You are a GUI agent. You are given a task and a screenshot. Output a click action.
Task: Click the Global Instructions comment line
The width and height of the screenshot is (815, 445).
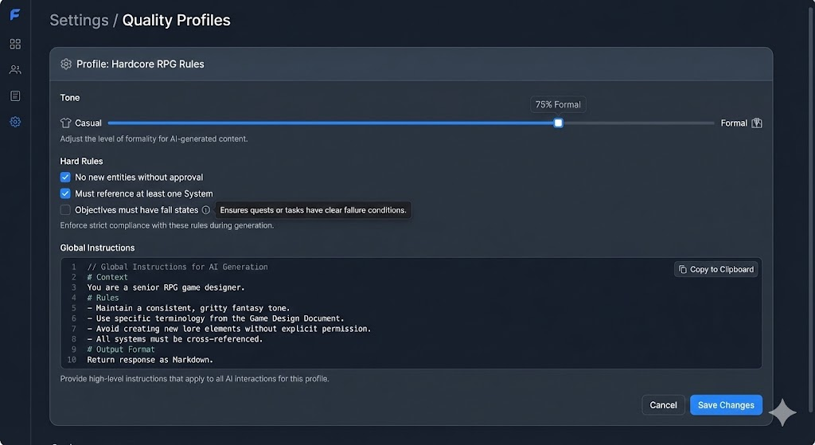pyautogui.click(x=177, y=267)
